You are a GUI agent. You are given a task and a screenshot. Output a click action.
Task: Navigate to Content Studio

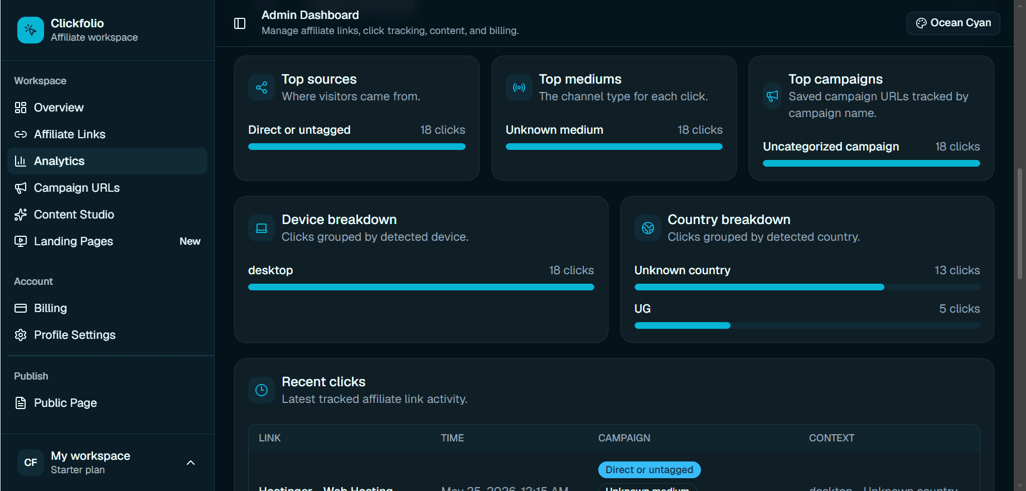coord(108,215)
